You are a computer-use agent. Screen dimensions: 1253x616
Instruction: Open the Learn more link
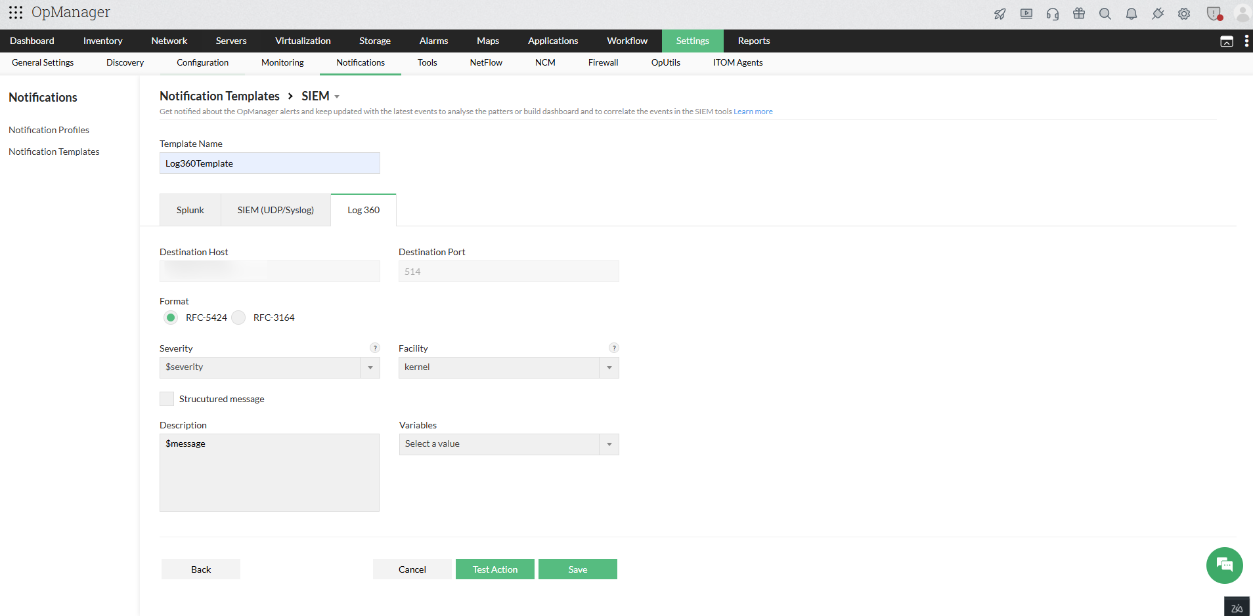click(x=753, y=112)
